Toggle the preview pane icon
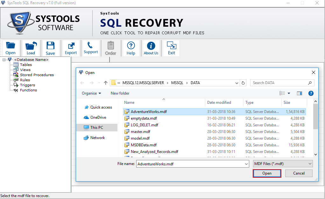Screen dimensions: 325x199 tap(299, 93)
